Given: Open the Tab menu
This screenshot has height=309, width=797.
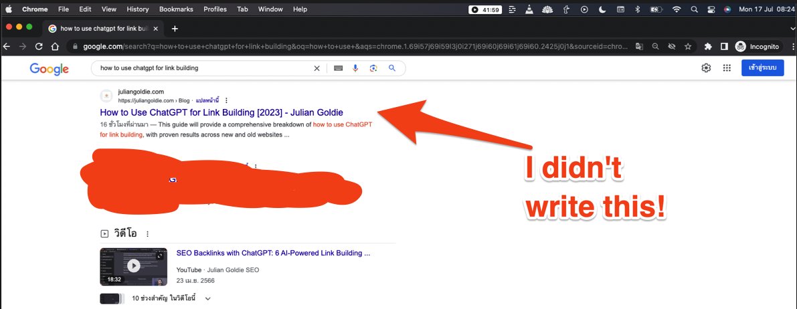Looking at the screenshot, I should pos(242,9).
